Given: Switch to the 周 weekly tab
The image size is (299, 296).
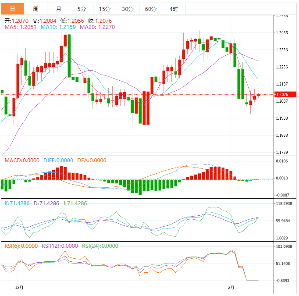Looking at the screenshot, I should click(36, 9).
